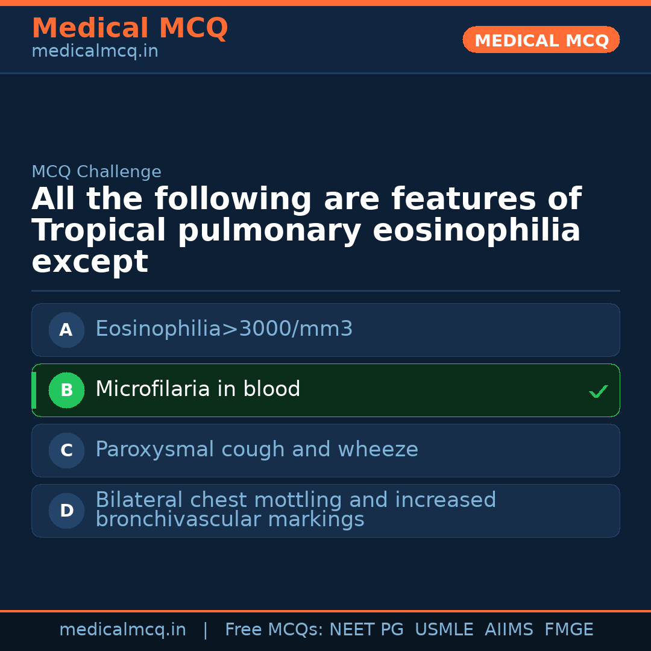This screenshot has height=651, width=651.
Task: Open the medicalmcq.in link in the footer
Action: point(122,630)
